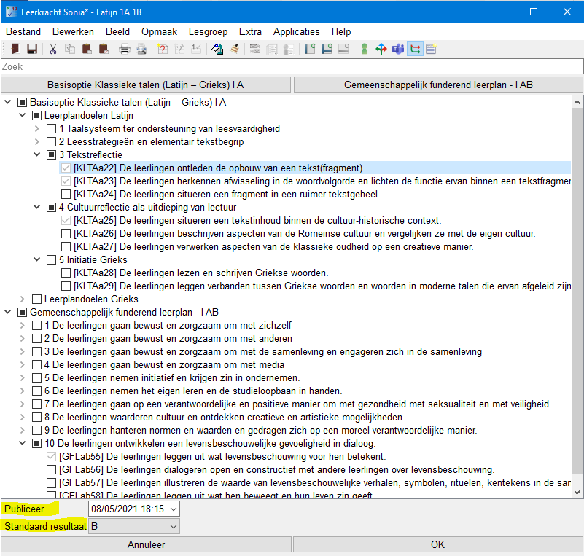584x556 pixels.
Task: Open the Standaard resultaat dropdown
Action: point(174,527)
